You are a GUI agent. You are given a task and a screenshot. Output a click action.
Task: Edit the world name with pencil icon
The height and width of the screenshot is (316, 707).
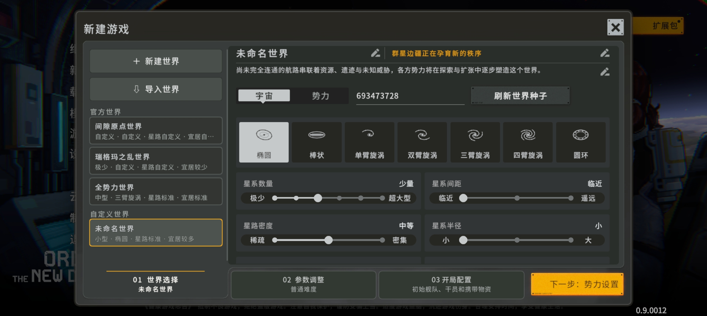[375, 53]
